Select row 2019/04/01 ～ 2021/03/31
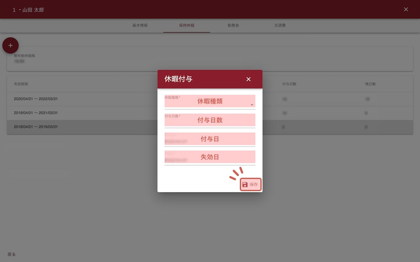420x262 pixels. (36, 113)
